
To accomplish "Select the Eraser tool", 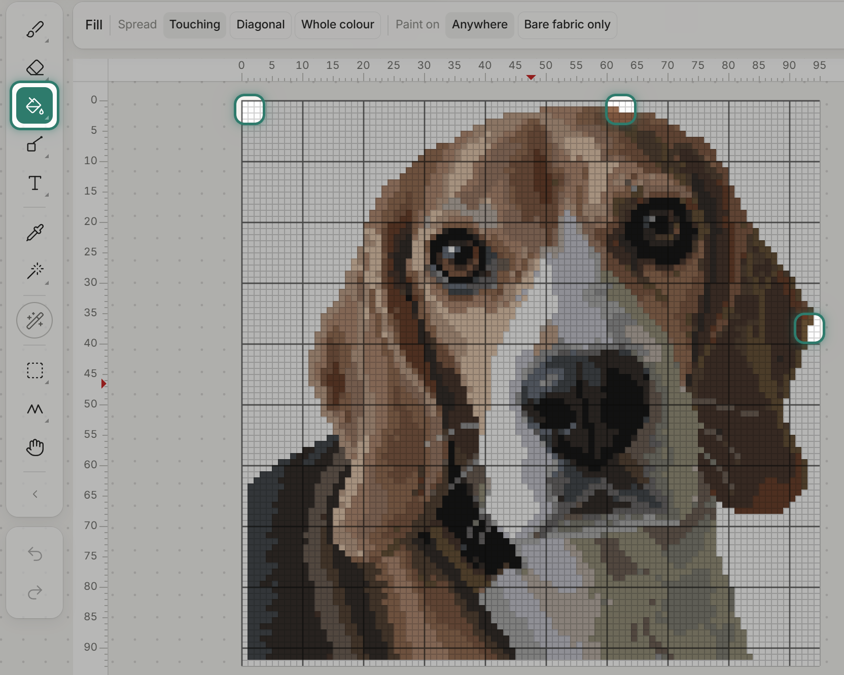I will tap(34, 67).
